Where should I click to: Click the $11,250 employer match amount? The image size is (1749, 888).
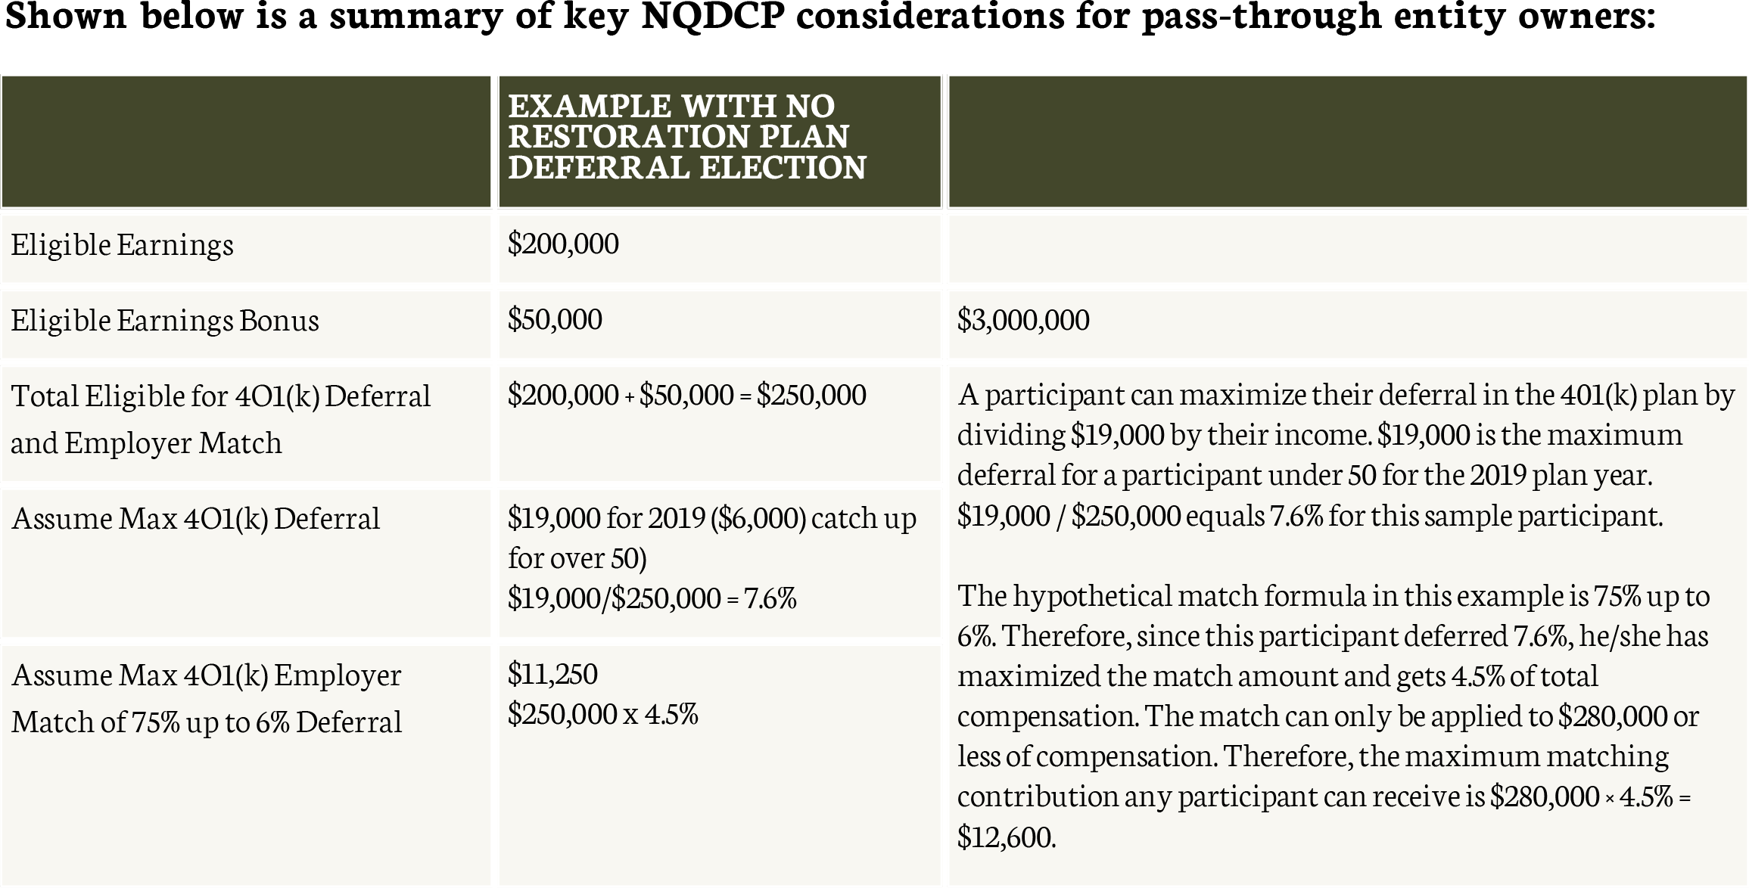tap(553, 673)
